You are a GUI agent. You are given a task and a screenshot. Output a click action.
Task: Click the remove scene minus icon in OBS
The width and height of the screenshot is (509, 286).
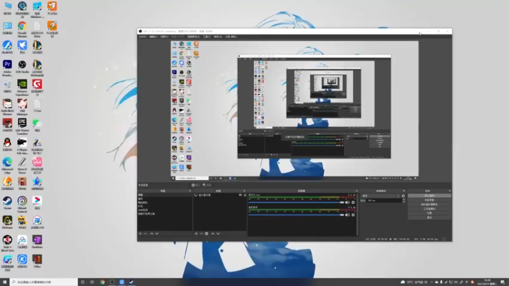pyautogui.click(x=146, y=233)
